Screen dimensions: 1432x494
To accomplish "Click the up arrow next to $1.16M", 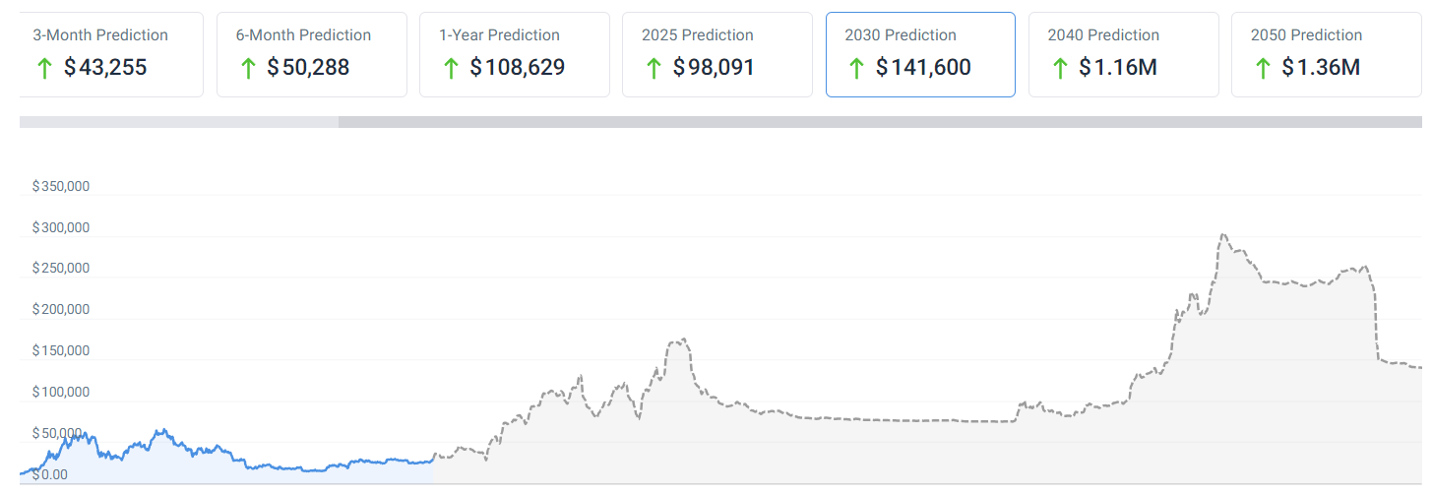I will pos(1060,68).
